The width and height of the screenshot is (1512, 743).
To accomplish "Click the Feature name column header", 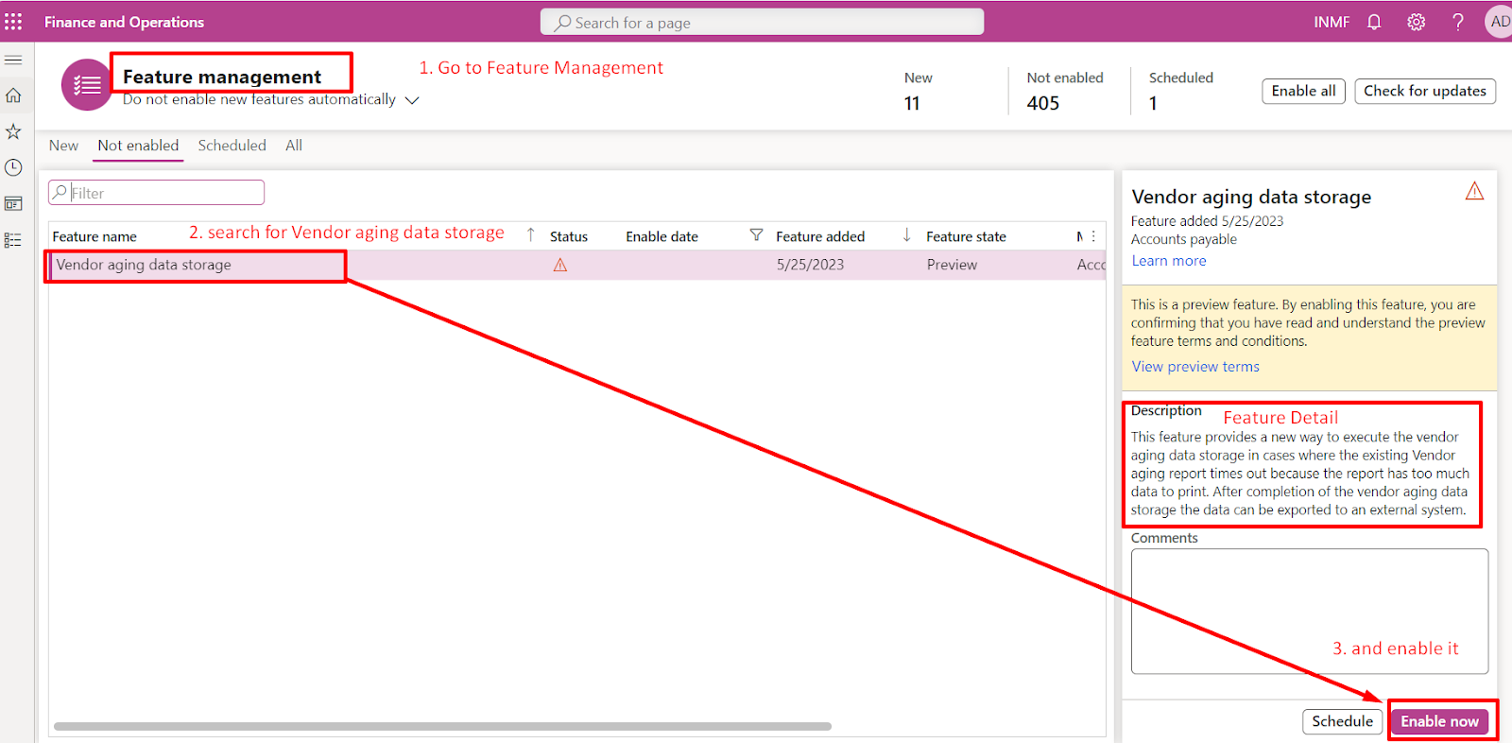I will [94, 236].
